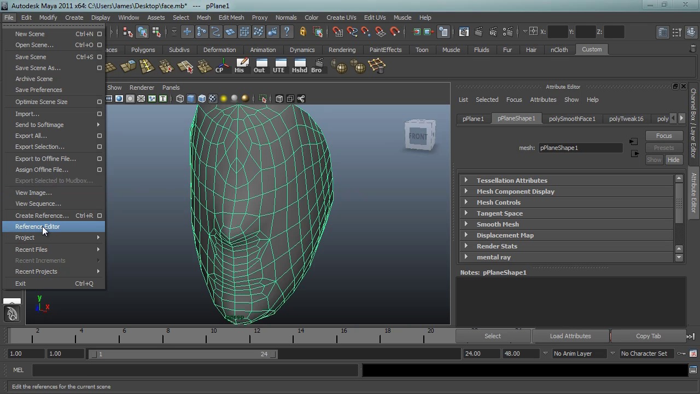Enable use all lights yellow sphere icon

point(224,99)
